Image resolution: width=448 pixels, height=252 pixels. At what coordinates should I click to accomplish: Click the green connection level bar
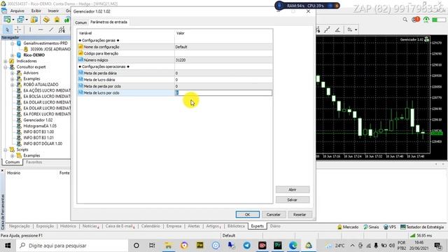(439, 20)
